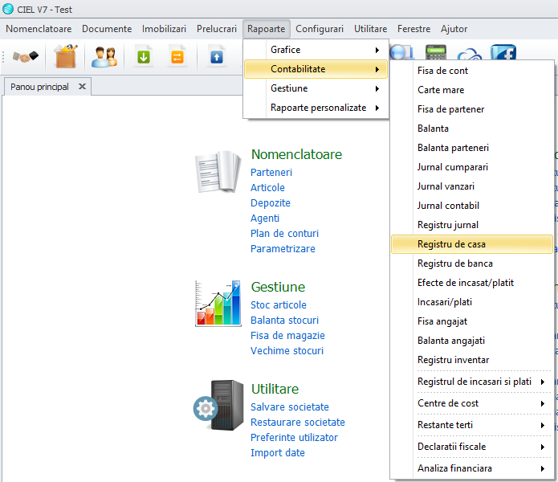Expand Rapoarte personalizate submenu
Image resolution: width=558 pixels, height=482 pixels.
coord(316,108)
